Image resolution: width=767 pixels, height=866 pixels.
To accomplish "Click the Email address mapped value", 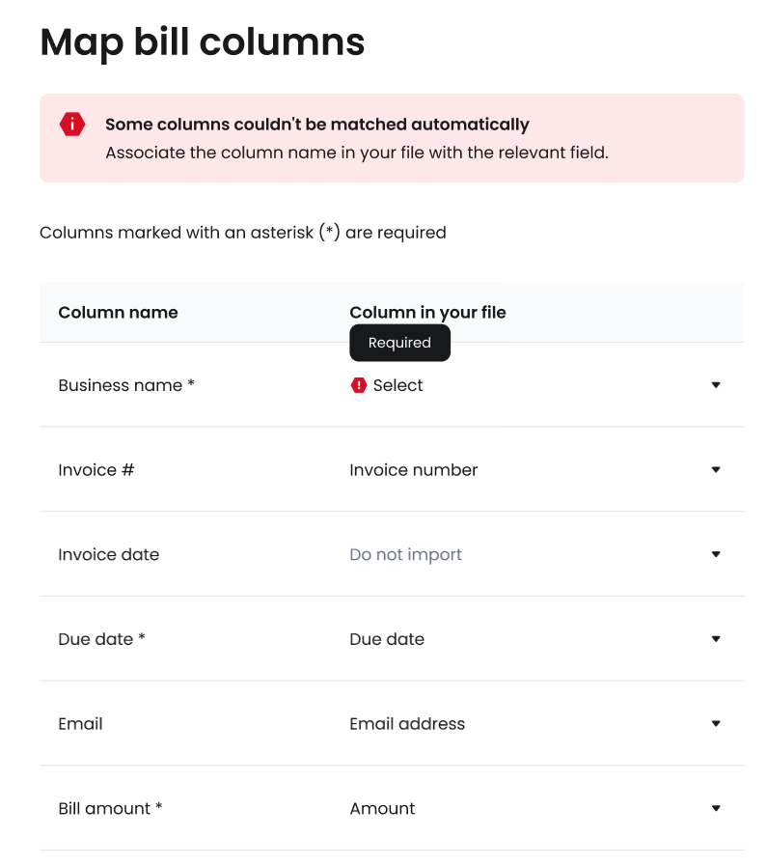I will pyautogui.click(x=407, y=723).
